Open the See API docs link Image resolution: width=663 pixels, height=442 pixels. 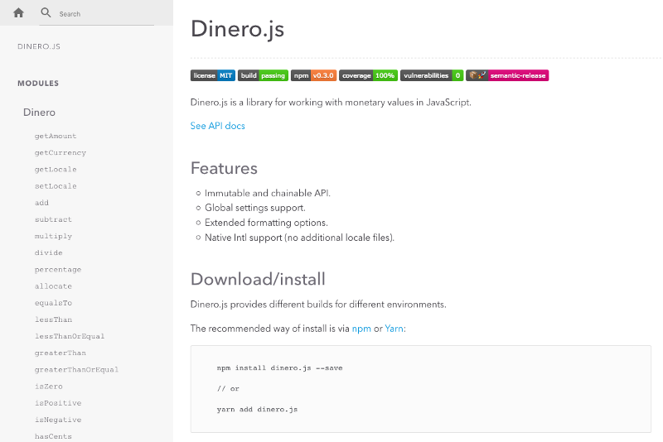(x=217, y=126)
